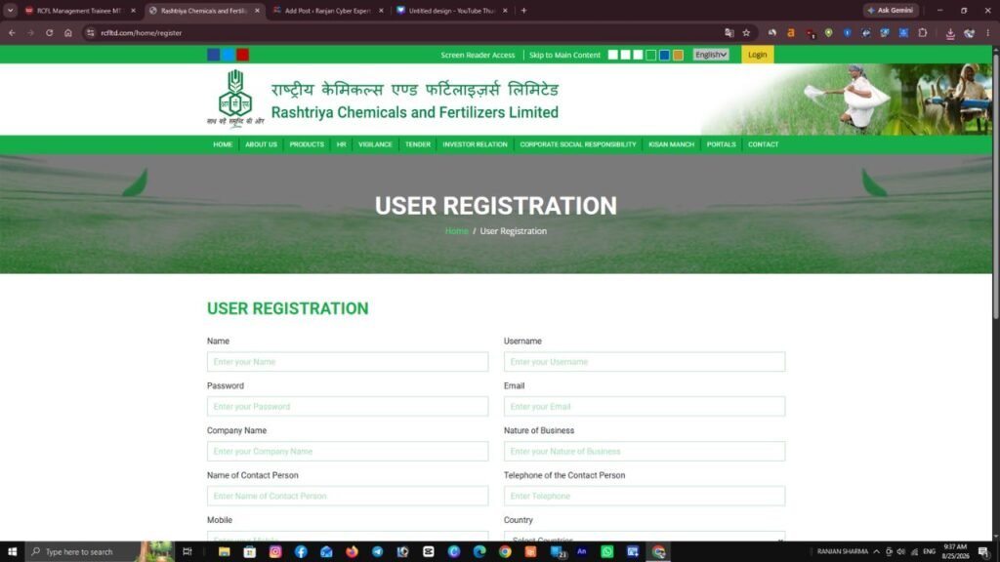The height and width of the screenshot is (562, 1000).
Task: Open Firefox from the taskbar
Action: [352, 552]
